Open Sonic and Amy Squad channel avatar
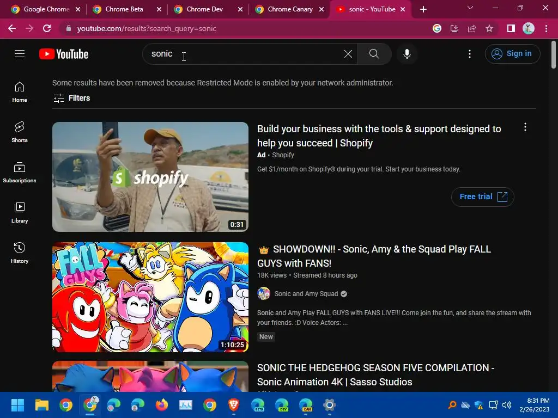 [x=264, y=293]
